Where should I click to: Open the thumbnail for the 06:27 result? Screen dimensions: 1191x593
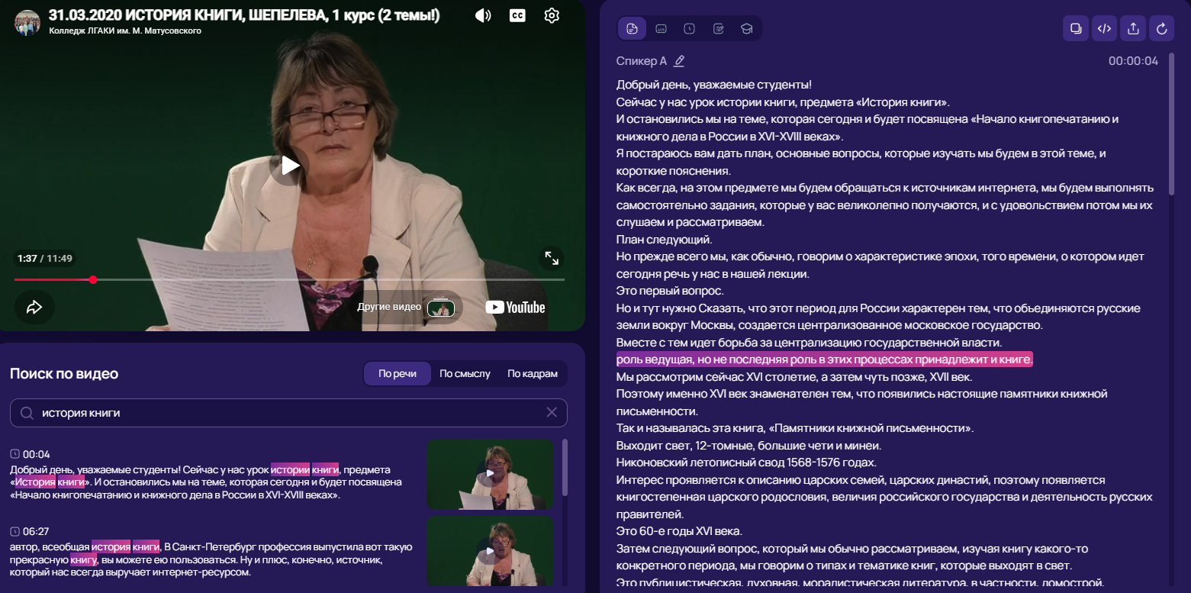coord(491,552)
